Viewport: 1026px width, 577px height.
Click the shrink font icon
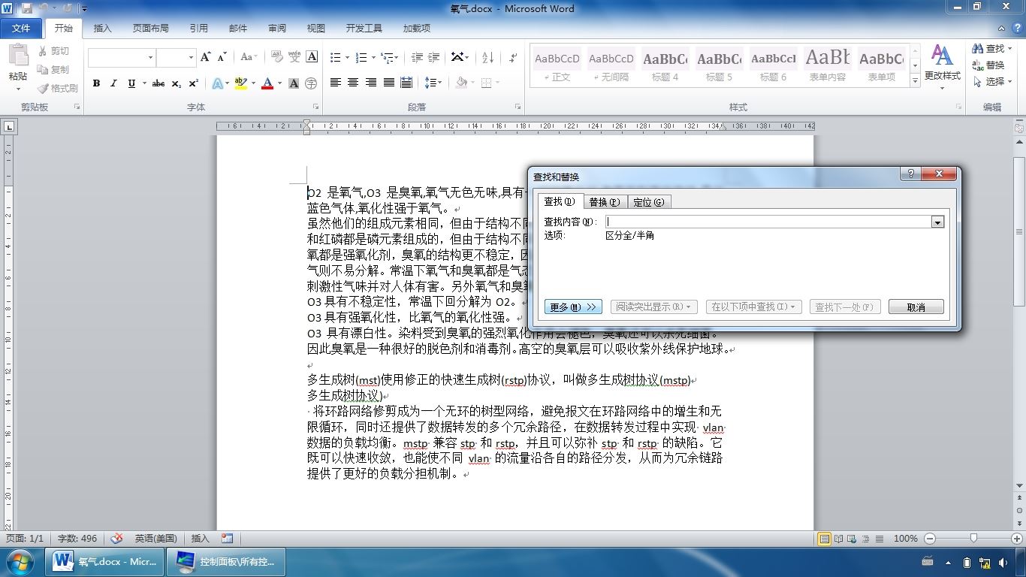(222, 57)
